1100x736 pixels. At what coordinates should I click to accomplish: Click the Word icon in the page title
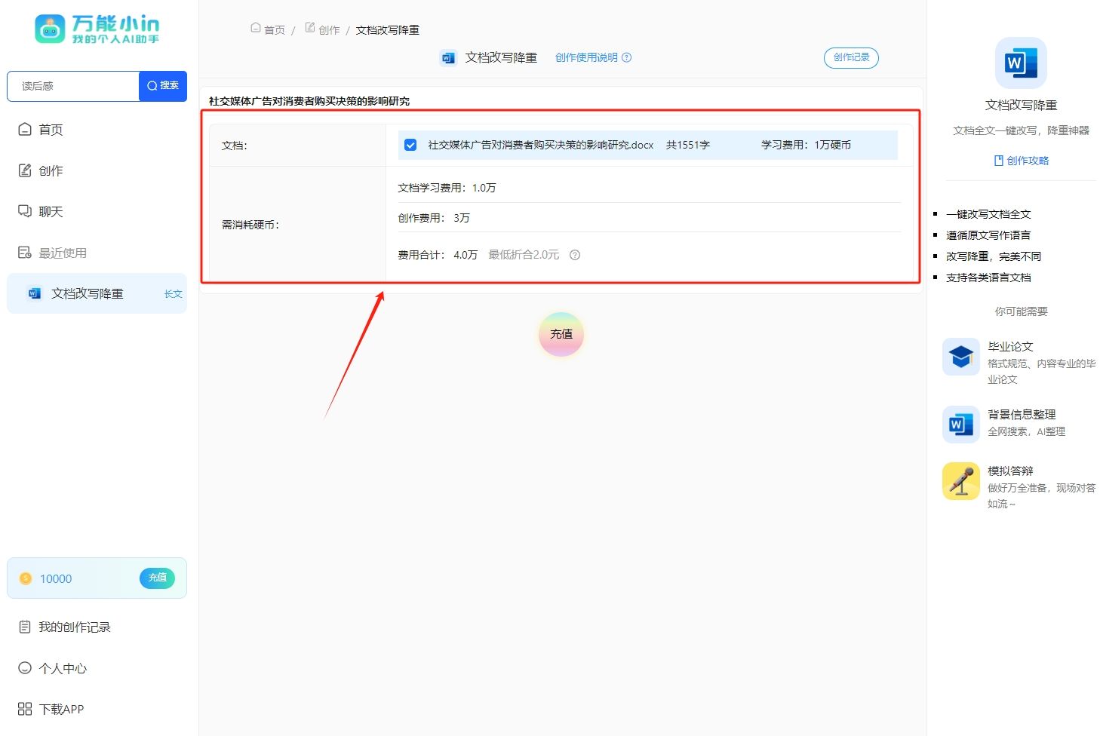click(448, 58)
